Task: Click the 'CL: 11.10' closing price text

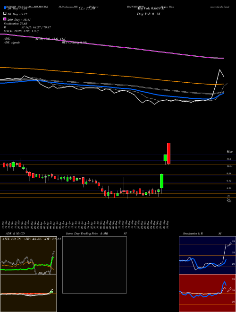Action: click(x=87, y=9)
